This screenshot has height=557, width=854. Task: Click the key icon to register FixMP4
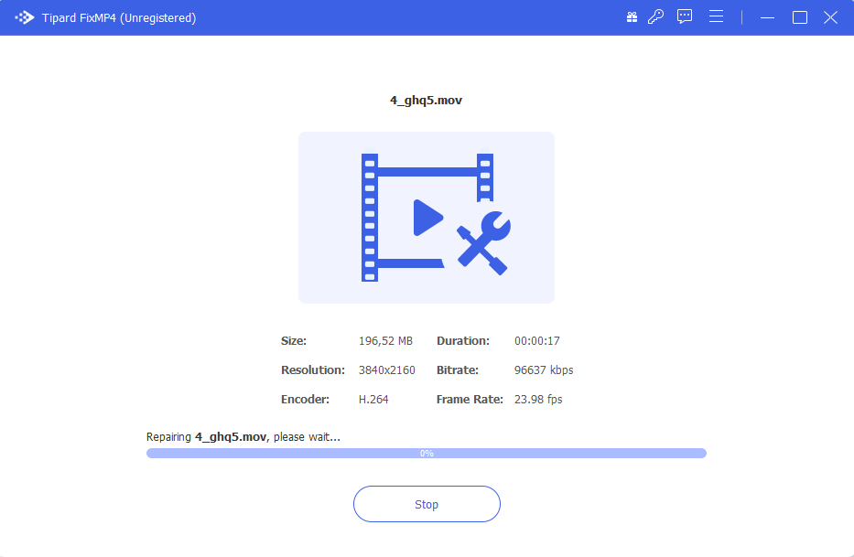pos(655,16)
